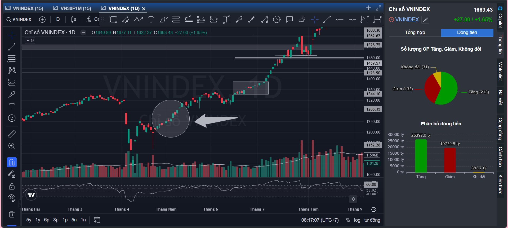Toggle the minus circle beside chart title
Image resolution: width=508 pixels, height=228 pixels.
tap(83, 33)
